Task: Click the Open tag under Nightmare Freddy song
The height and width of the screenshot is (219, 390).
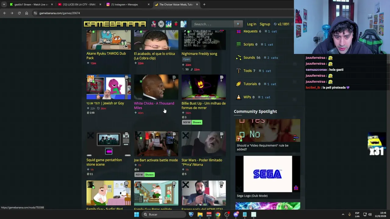Action: [x=186, y=59]
